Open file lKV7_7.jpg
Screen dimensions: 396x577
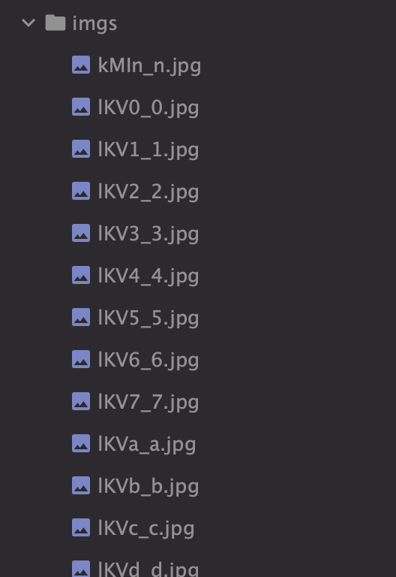tap(148, 403)
